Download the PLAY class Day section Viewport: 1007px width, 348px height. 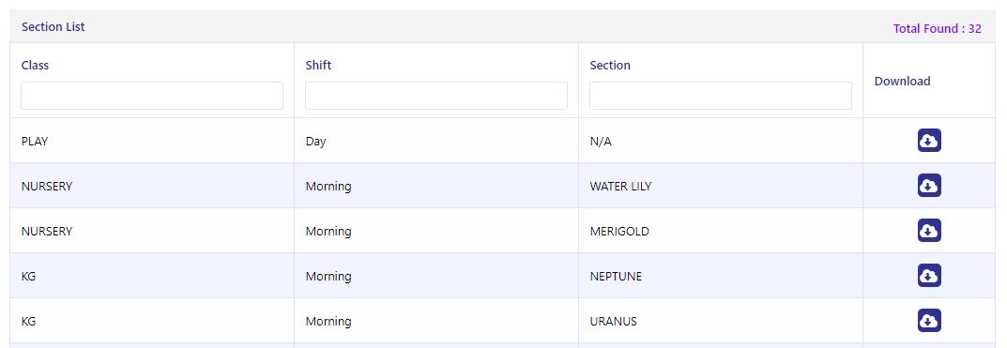[929, 140]
